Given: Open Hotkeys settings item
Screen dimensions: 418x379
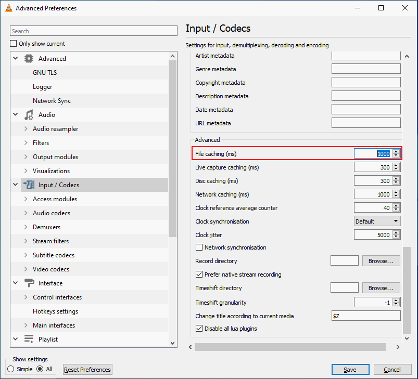Looking at the screenshot, I should pyautogui.click(x=56, y=311).
